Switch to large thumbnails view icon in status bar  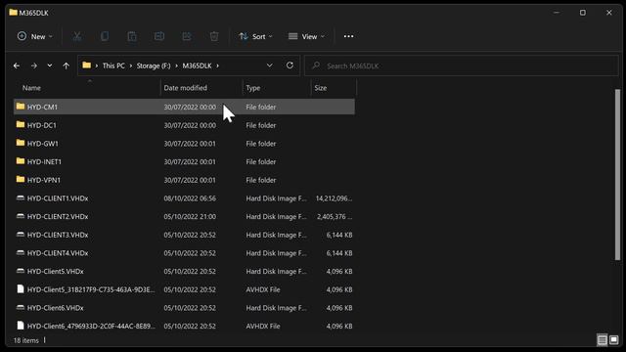(614, 340)
